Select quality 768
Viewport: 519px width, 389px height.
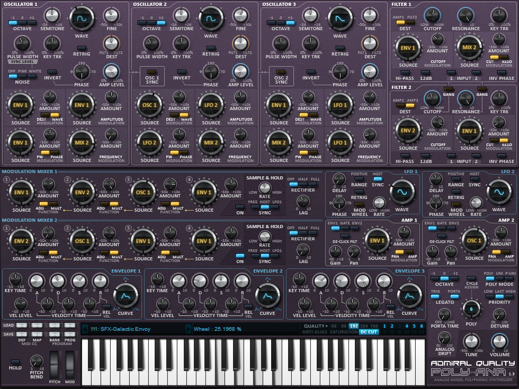[x=374, y=326]
